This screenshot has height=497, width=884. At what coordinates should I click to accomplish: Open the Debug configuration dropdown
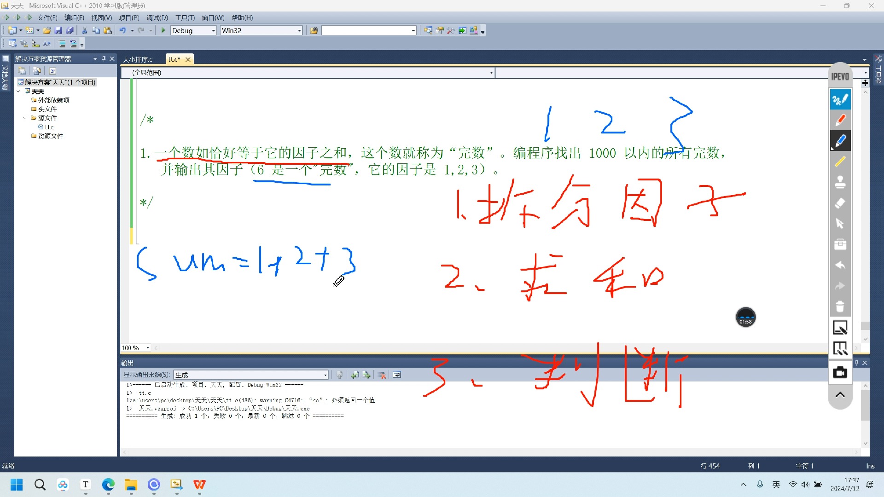(x=213, y=30)
